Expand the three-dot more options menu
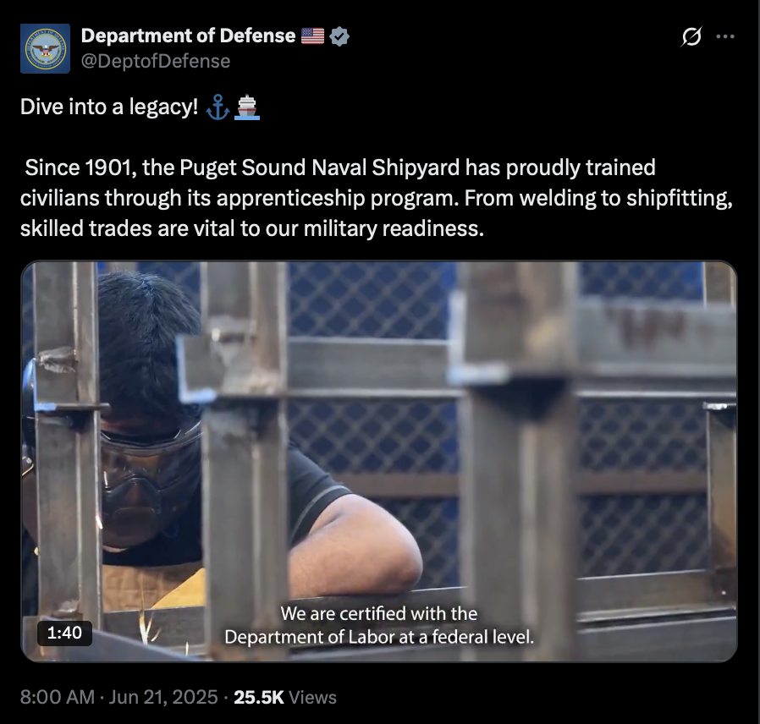Screen dimensions: 760x724 (725, 36)
